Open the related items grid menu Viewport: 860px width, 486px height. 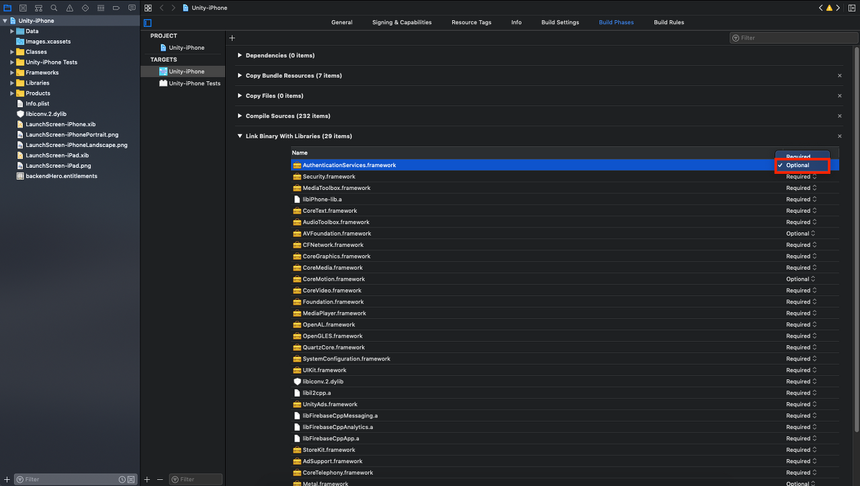tap(148, 8)
